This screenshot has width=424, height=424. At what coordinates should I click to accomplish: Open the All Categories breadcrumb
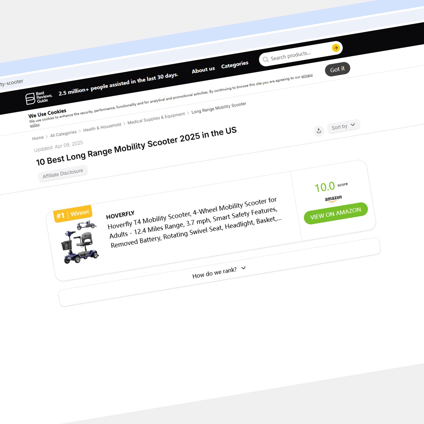[63, 133]
